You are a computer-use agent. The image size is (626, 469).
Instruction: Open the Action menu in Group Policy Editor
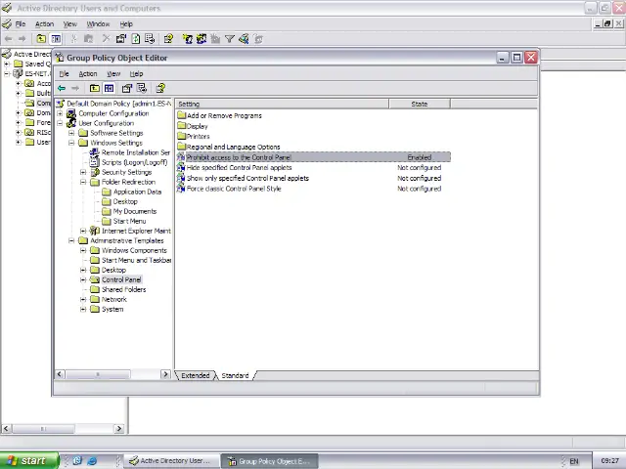point(88,73)
